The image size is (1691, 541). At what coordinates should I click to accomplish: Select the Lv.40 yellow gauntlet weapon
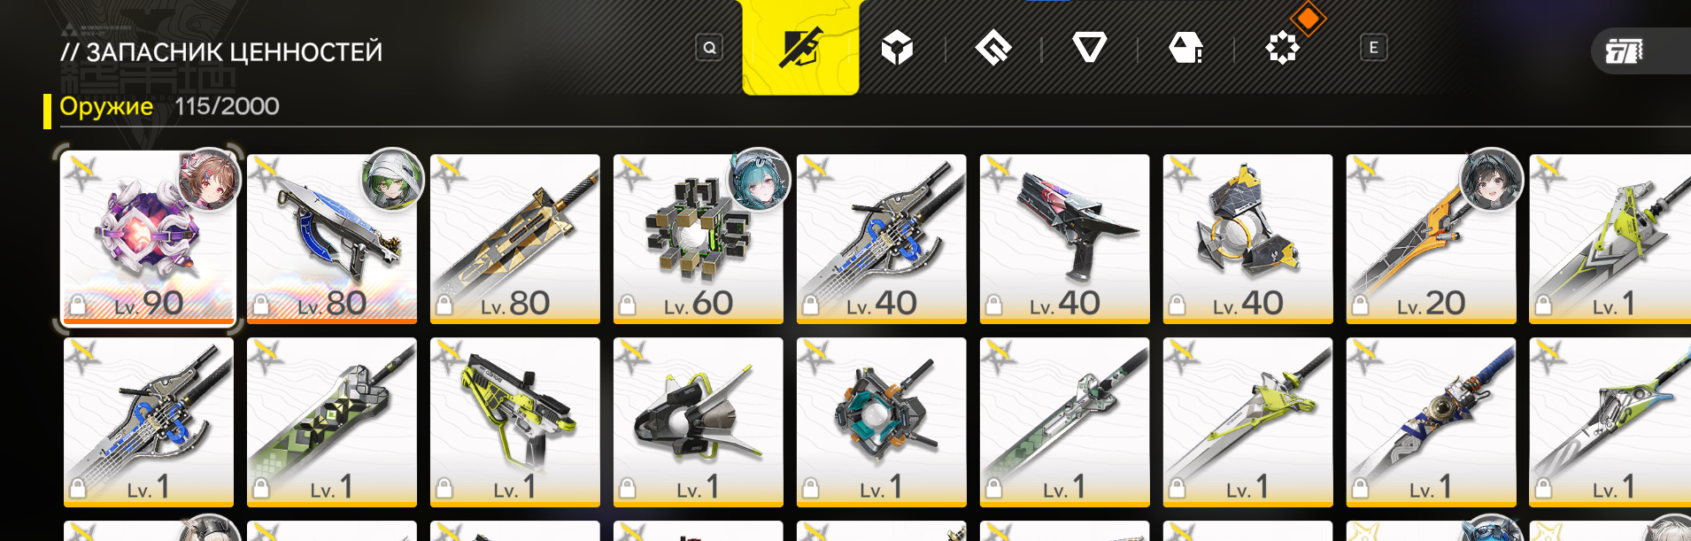pyautogui.click(x=1248, y=239)
